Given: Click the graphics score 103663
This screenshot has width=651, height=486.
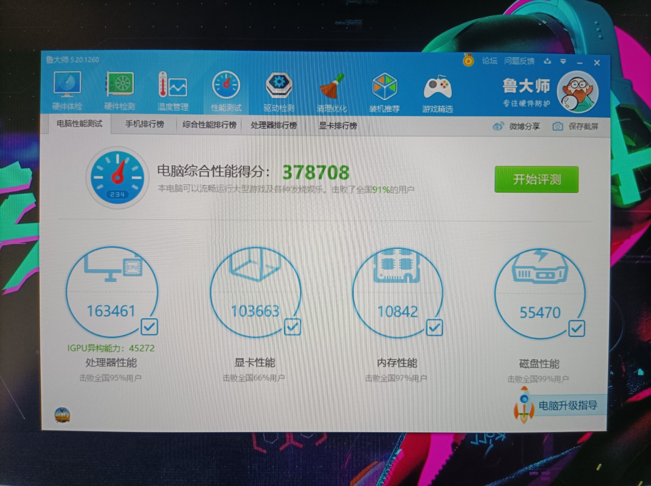Looking at the screenshot, I should coord(255,311).
